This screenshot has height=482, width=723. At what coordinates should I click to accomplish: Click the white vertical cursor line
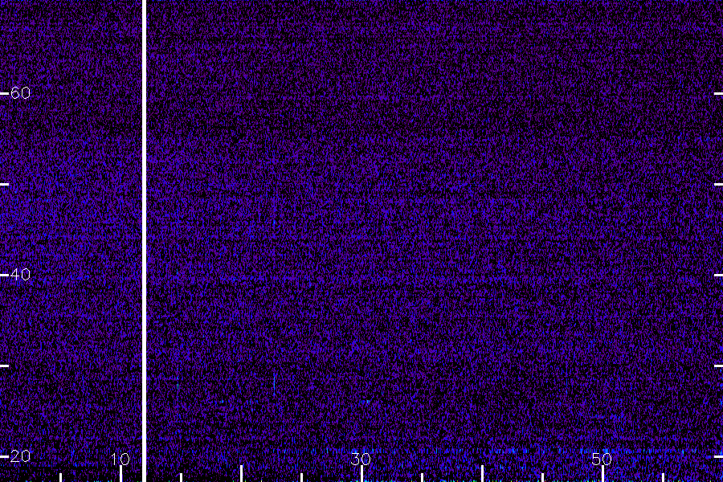pos(144,241)
